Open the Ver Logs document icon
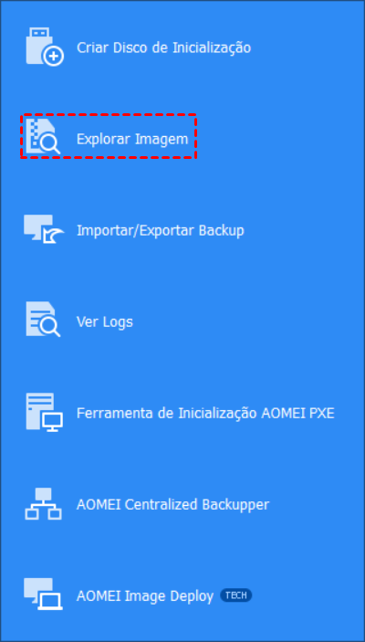 click(x=43, y=320)
